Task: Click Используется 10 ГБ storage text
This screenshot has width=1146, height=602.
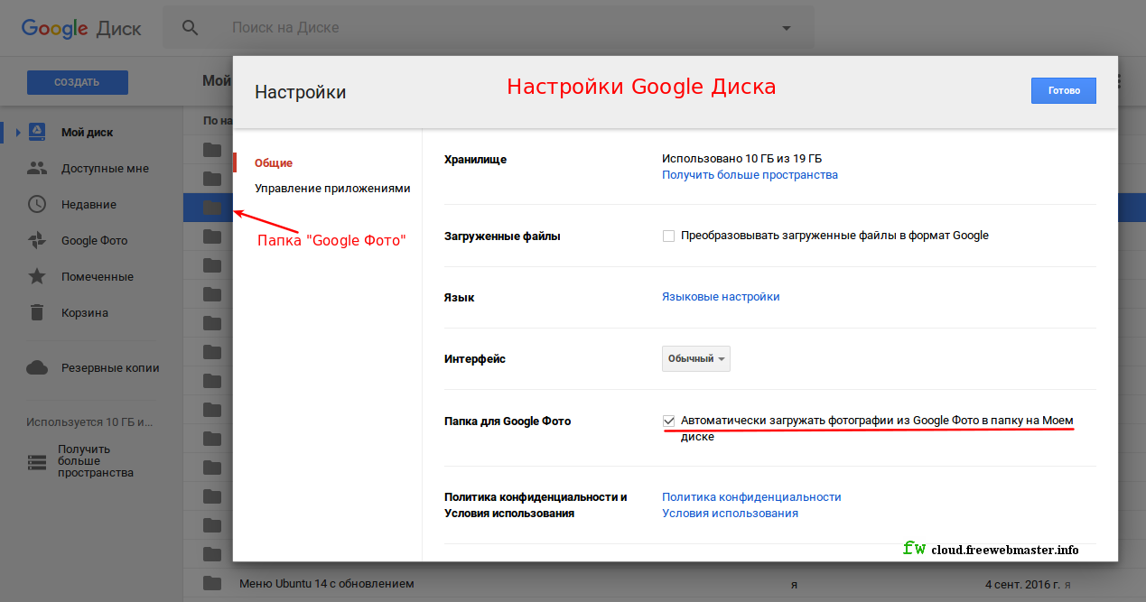Action: 90,421
